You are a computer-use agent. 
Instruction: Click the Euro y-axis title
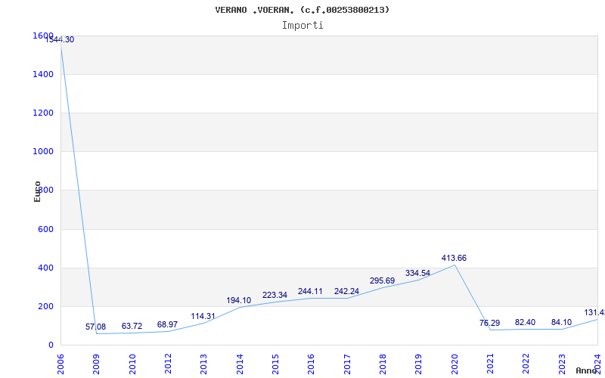point(38,191)
